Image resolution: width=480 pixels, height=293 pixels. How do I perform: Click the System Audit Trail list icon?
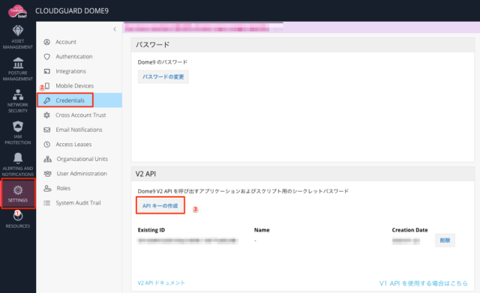(46, 203)
